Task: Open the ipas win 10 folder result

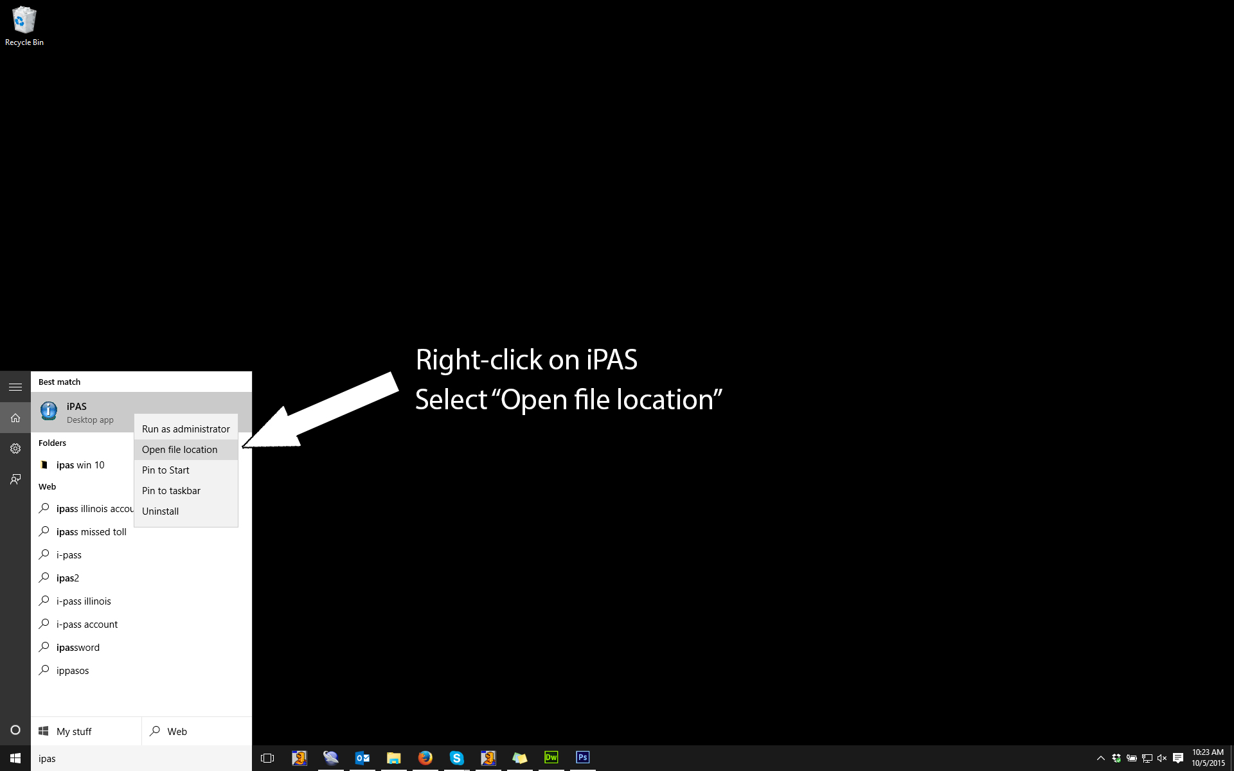Action: 80,465
